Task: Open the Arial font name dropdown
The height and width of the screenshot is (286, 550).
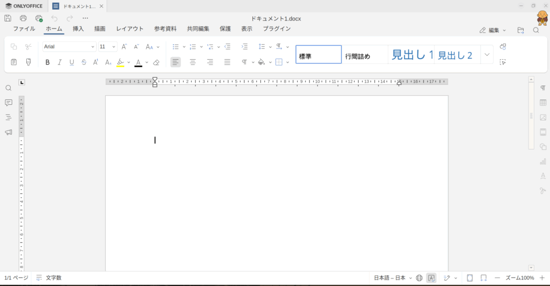Action: pos(69,47)
